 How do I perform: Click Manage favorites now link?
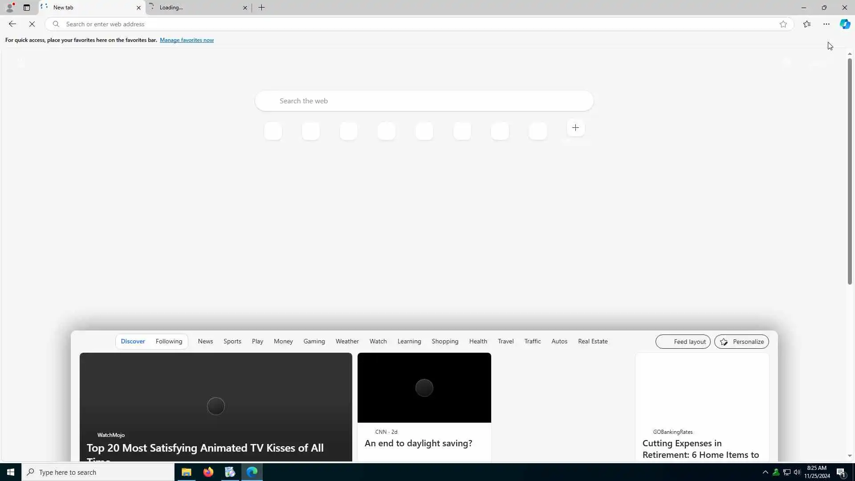187,40
